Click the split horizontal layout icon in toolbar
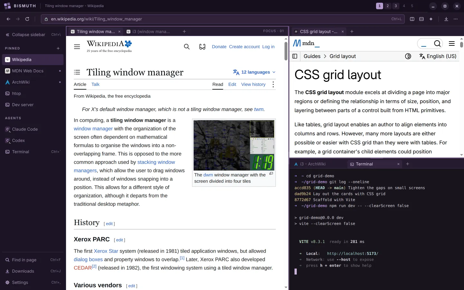Viewport: 464px width, 290px height. [x=421, y=19]
